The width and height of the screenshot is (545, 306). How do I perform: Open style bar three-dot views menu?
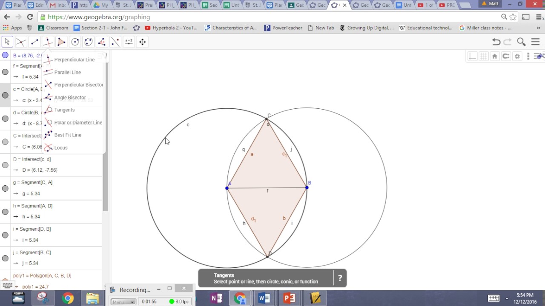point(528,56)
